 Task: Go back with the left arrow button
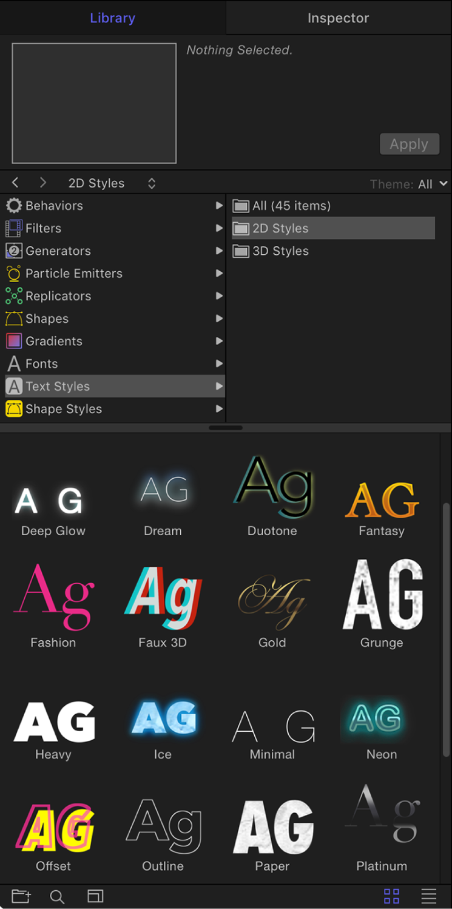pyautogui.click(x=16, y=183)
